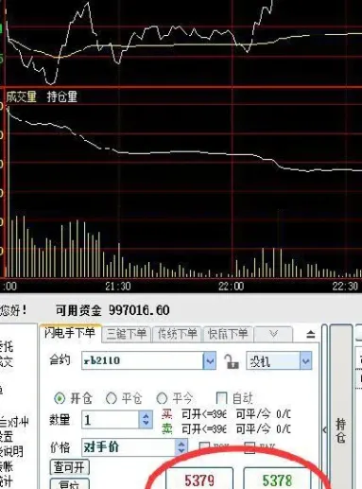Image resolution: width=362 pixels, height=489 pixels.
Task: Click the red 5379 buy price button
Action: pos(199,479)
